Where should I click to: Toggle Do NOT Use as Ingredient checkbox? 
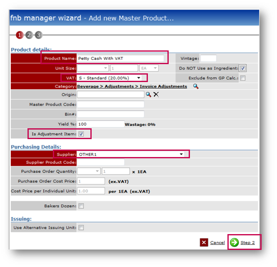pos(243,68)
